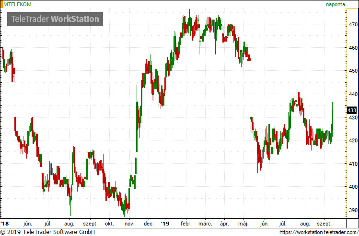Click the febr. month label
Screen dimensions: 359x236
click(x=186, y=224)
